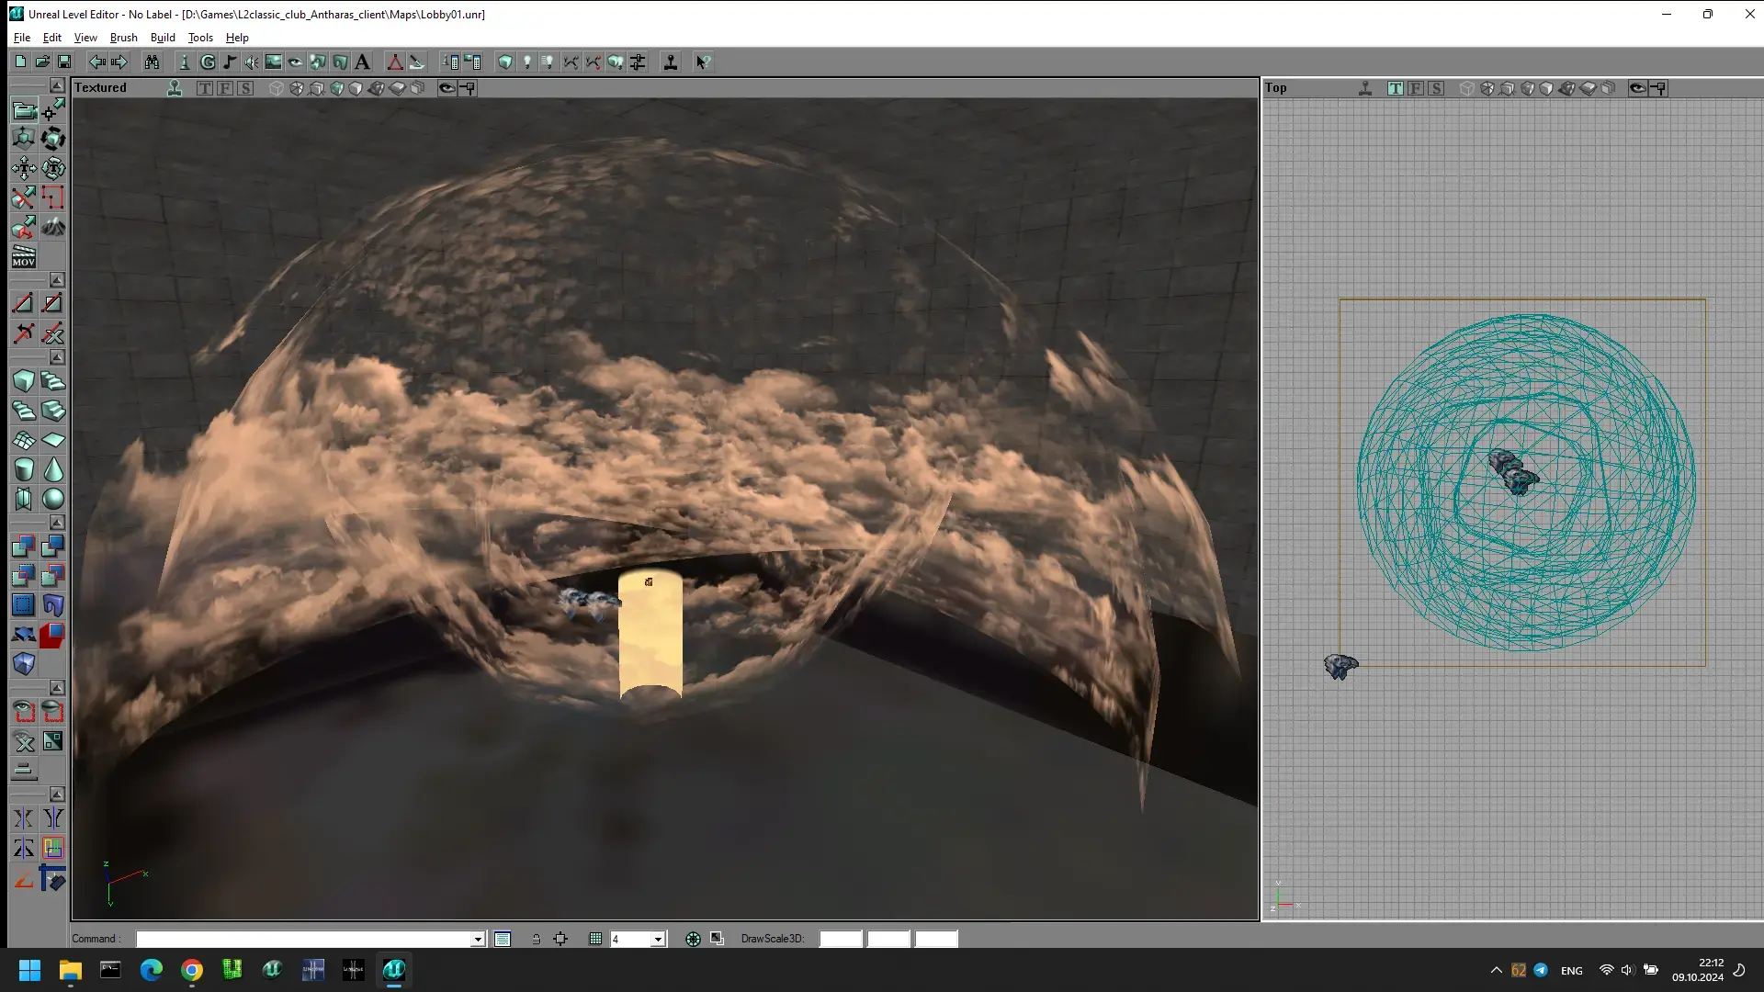Image resolution: width=1764 pixels, height=992 pixels.
Task: Build a Cone brush
Action: point(53,469)
